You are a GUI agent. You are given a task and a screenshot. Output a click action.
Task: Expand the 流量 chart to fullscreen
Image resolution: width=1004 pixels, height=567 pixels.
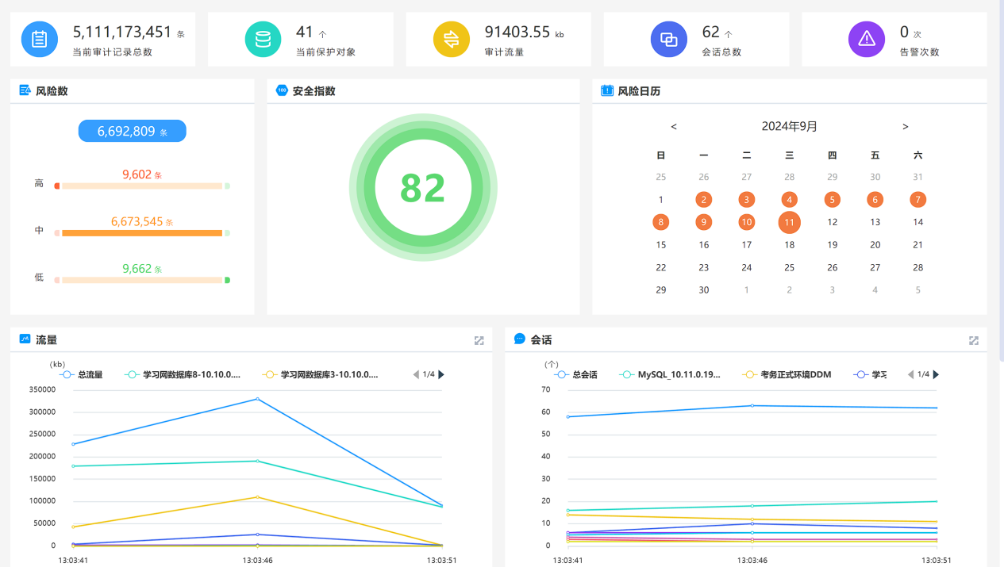(479, 340)
